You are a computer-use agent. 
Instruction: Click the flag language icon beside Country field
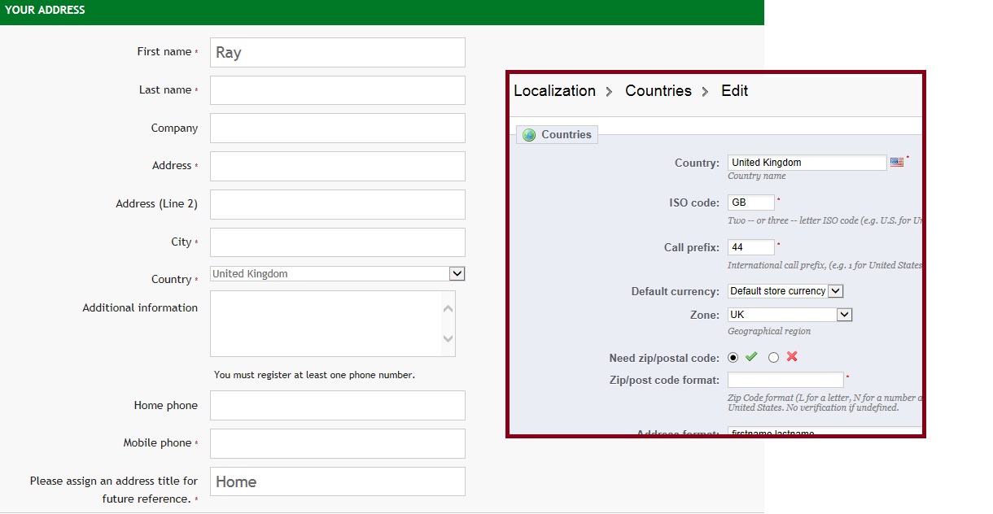tap(897, 162)
